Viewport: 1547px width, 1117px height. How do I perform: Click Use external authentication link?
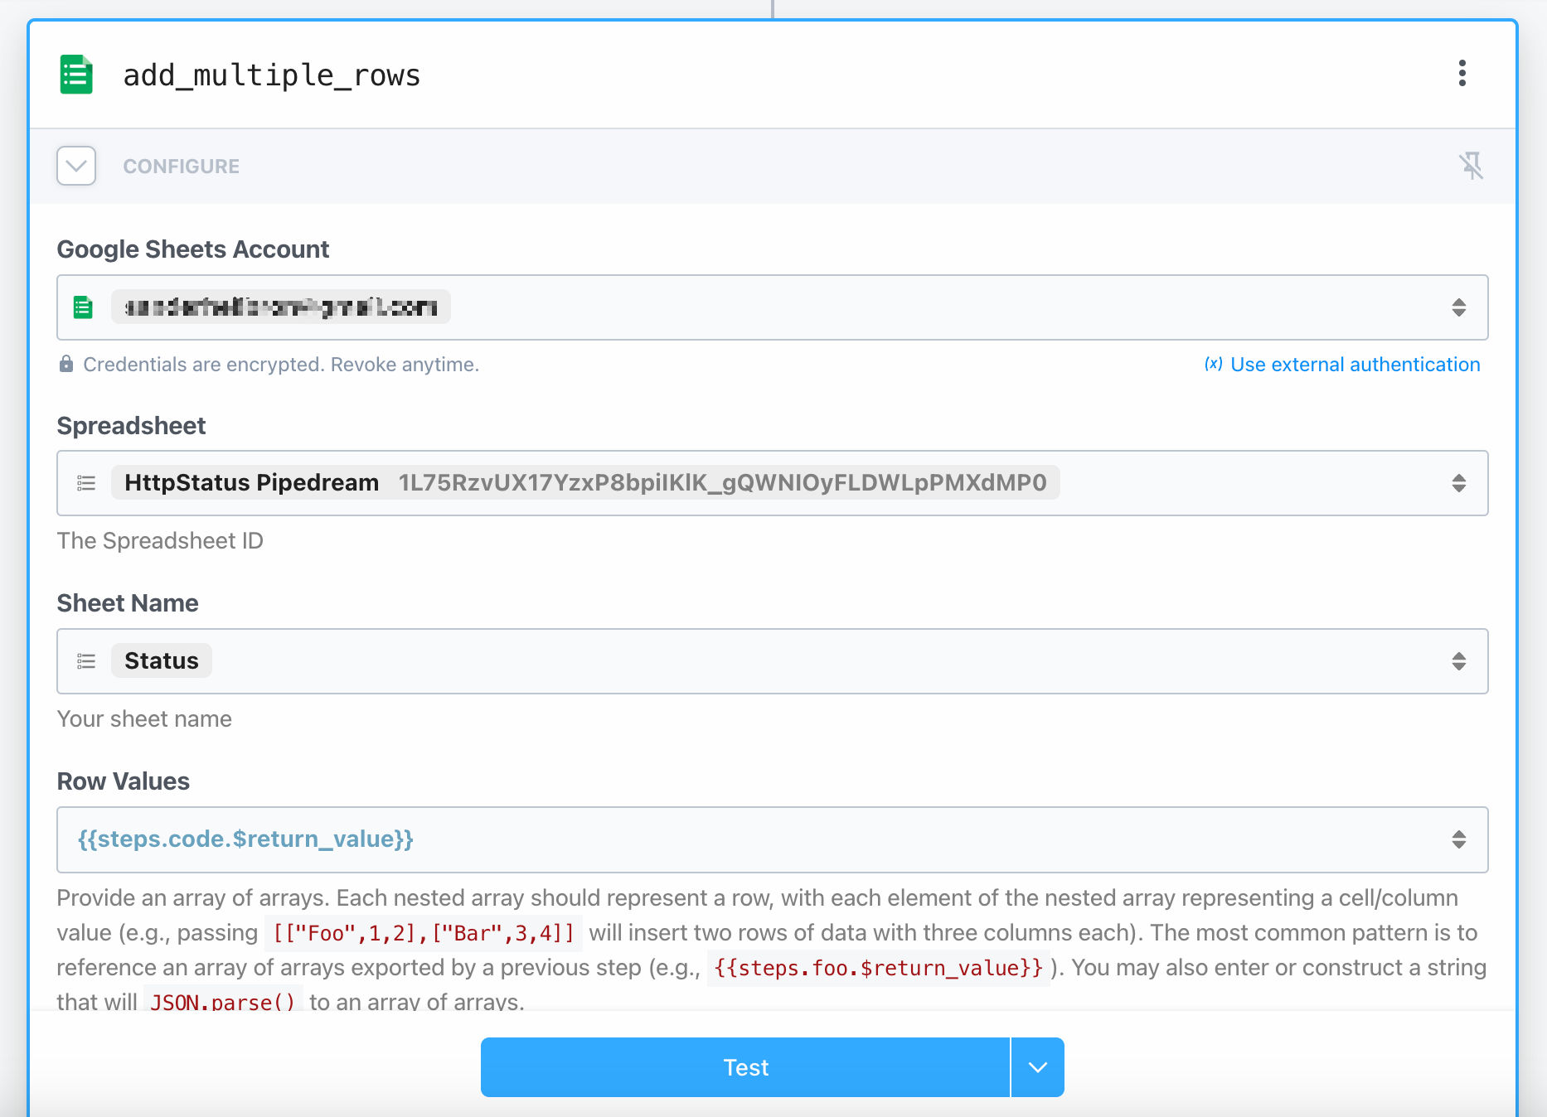1355,365
